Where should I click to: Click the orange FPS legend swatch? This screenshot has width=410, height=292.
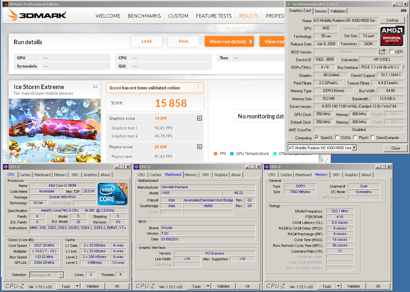[215, 154]
